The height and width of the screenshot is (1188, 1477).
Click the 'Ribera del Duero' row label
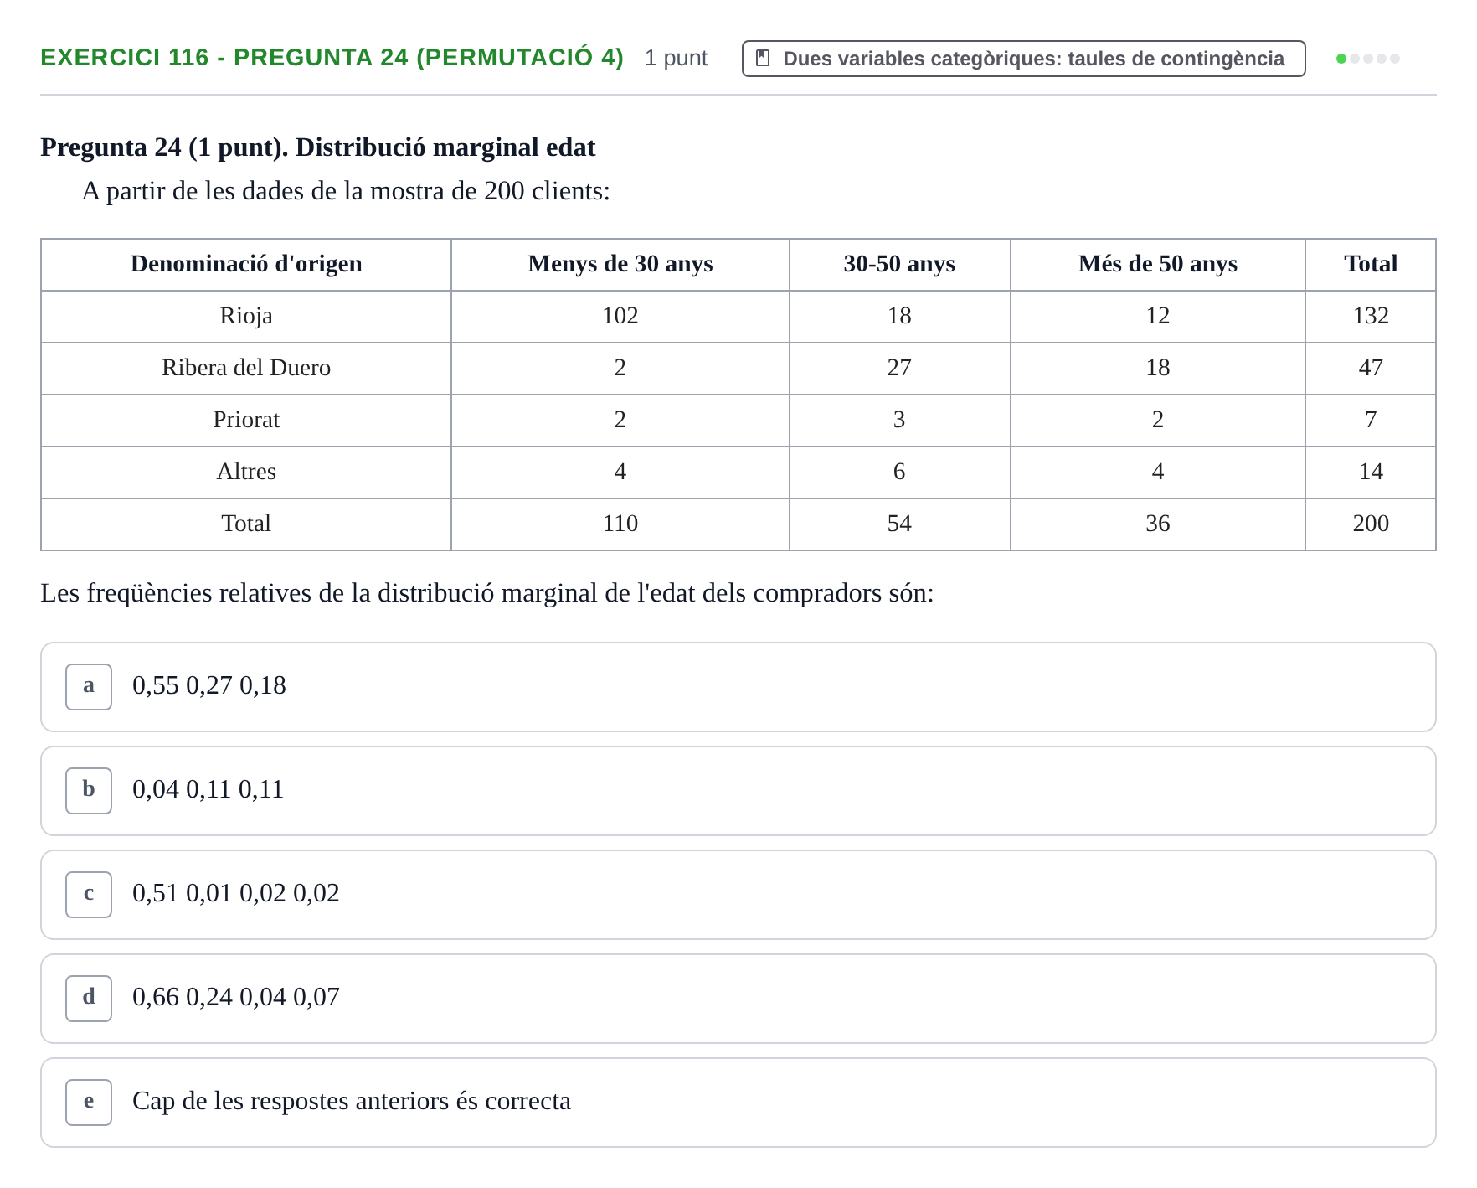[x=246, y=368]
